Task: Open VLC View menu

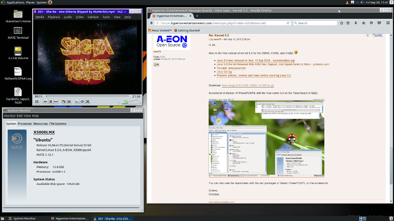Action: (x=117, y=17)
